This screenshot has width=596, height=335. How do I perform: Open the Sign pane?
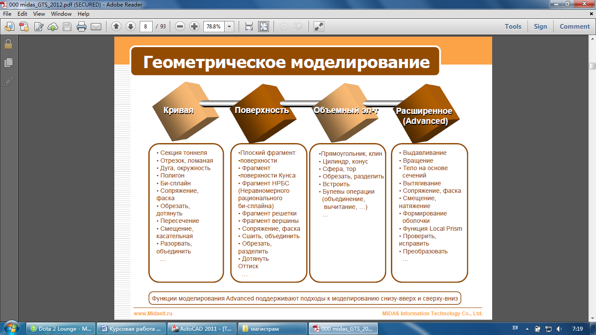click(540, 26)
